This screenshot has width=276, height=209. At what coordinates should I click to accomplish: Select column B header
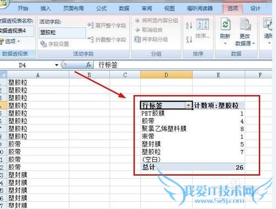pos(89,75)
